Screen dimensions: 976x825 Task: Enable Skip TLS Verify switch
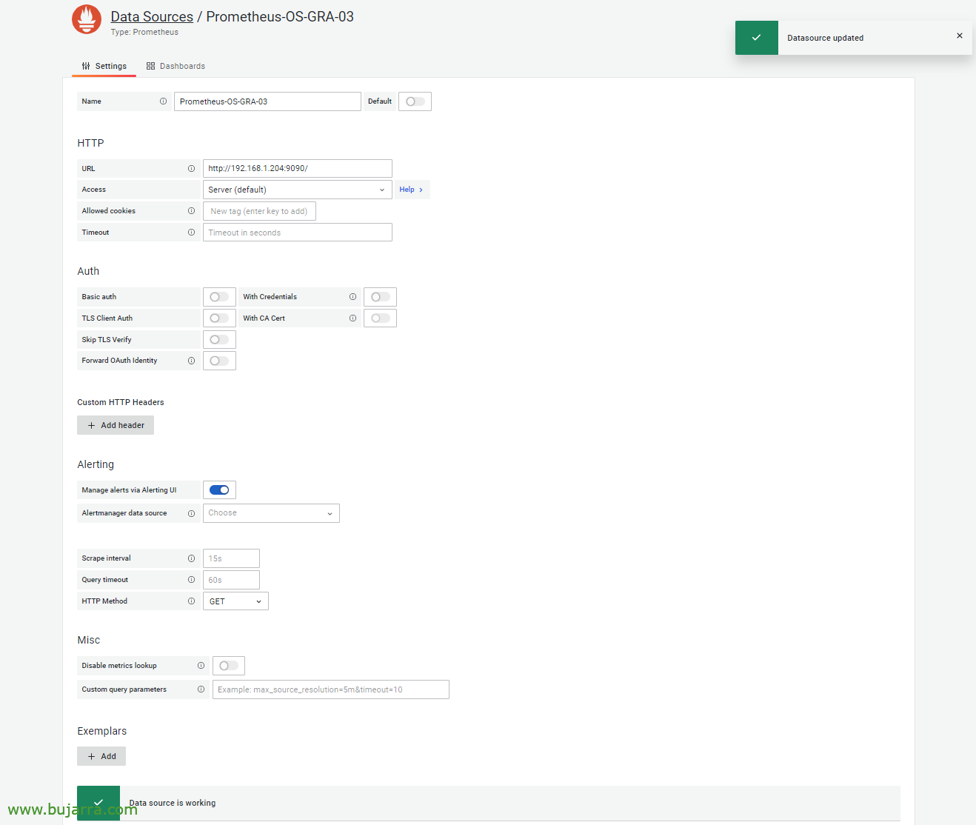(x=219, y=340)
